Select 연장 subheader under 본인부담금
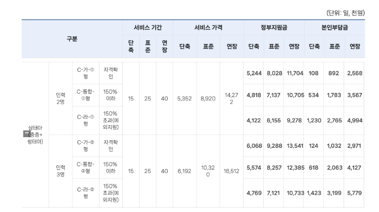 pos(355,47)
